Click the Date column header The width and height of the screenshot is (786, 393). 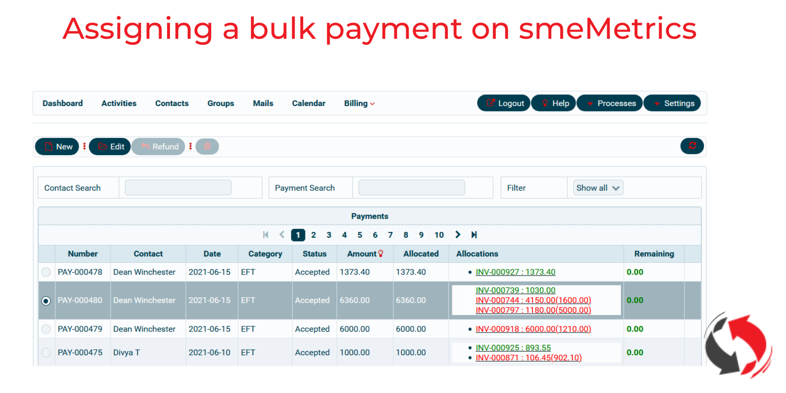click(x=212, y=253)
